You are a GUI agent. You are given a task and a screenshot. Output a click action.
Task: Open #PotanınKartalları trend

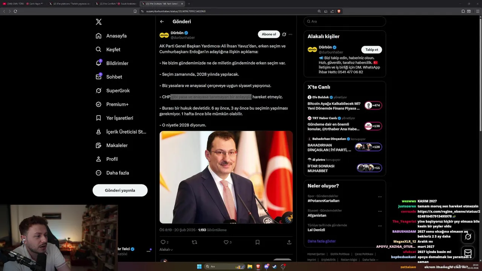tap(323, 201)
